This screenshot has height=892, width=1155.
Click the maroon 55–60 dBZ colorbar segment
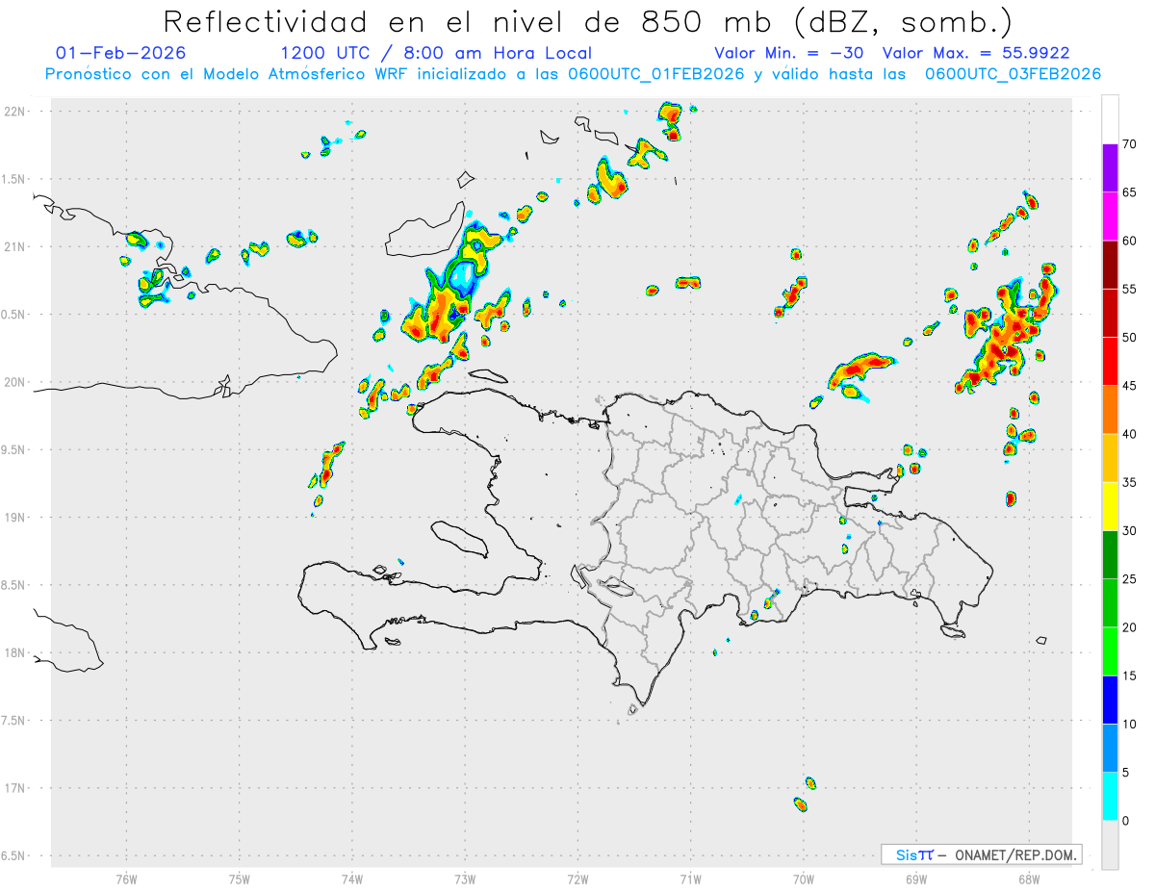pos(1110,265)
